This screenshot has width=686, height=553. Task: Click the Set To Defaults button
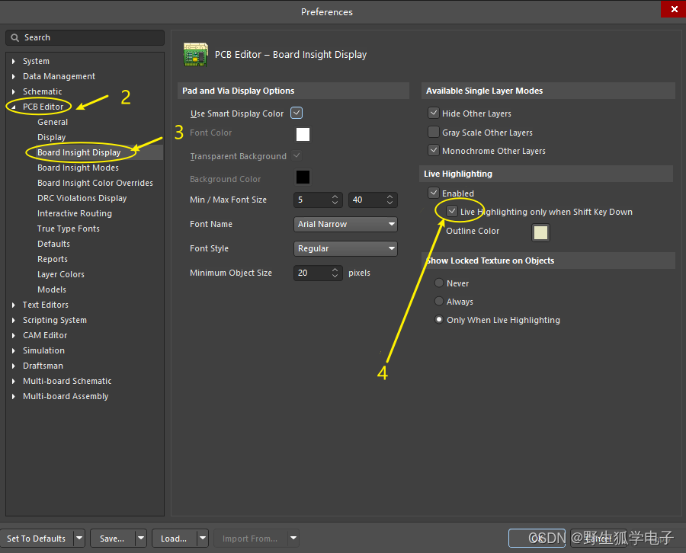(x=37, y=538)
